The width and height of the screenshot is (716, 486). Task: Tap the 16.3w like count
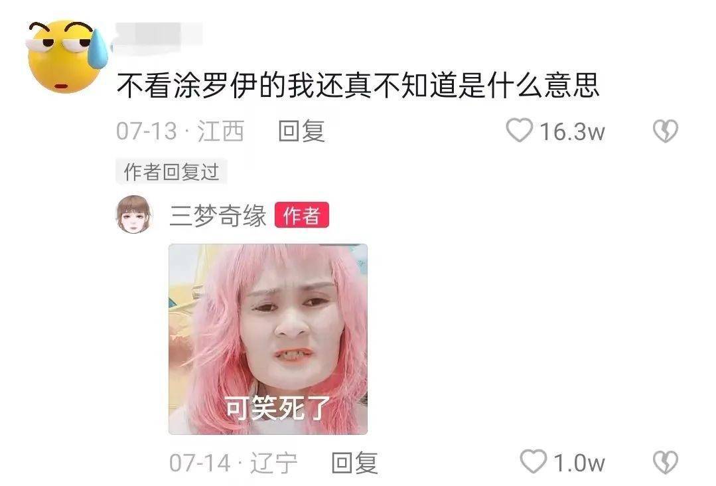573,131
